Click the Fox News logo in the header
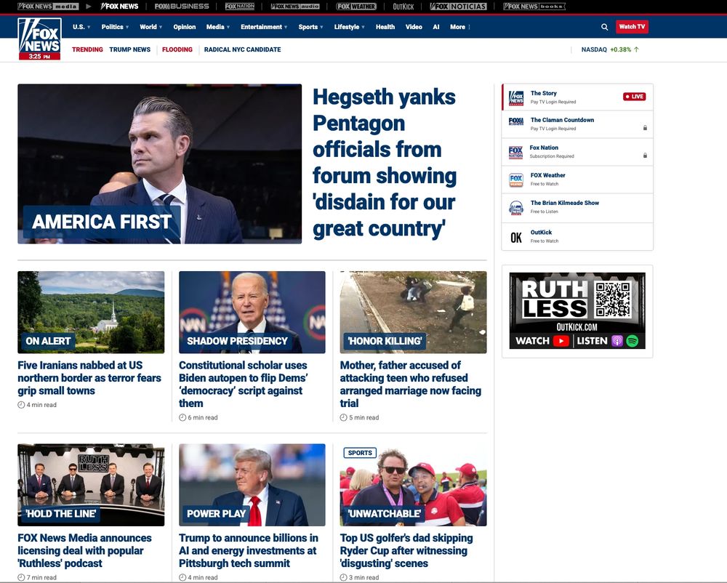 tap(39, 39)
